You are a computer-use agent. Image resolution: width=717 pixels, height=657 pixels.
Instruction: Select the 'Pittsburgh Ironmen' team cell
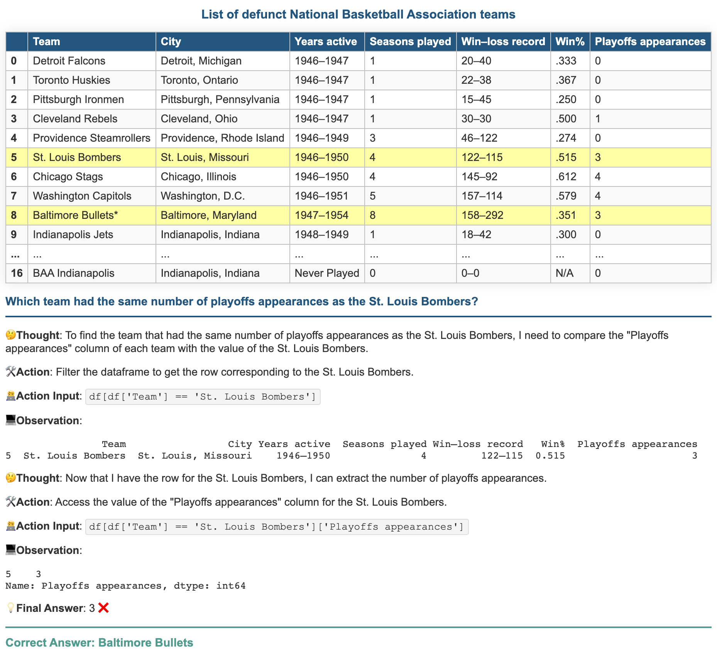point(92,100)
